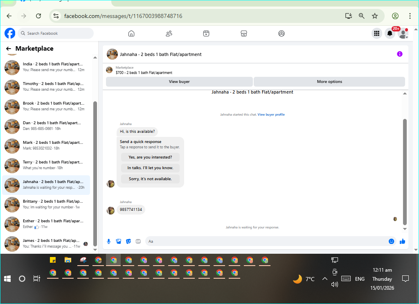Image resolution: width=419 pixels, height=304 pixels.
Task: Click the browser Back arrow
Action: pyautogui.click(x=9, y=16)
